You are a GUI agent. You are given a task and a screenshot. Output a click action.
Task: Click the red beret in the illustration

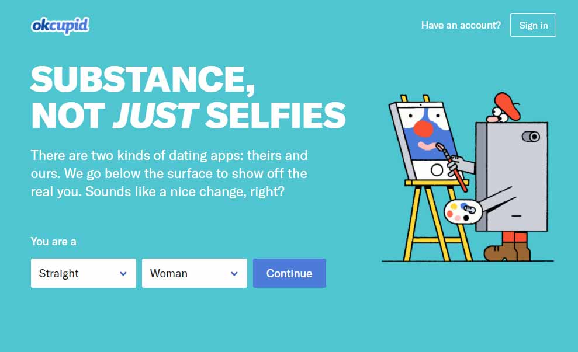[507, 106]
